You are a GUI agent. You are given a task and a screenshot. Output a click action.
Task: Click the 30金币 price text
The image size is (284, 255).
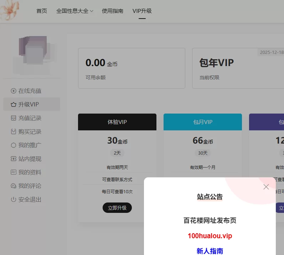[117, 141]
